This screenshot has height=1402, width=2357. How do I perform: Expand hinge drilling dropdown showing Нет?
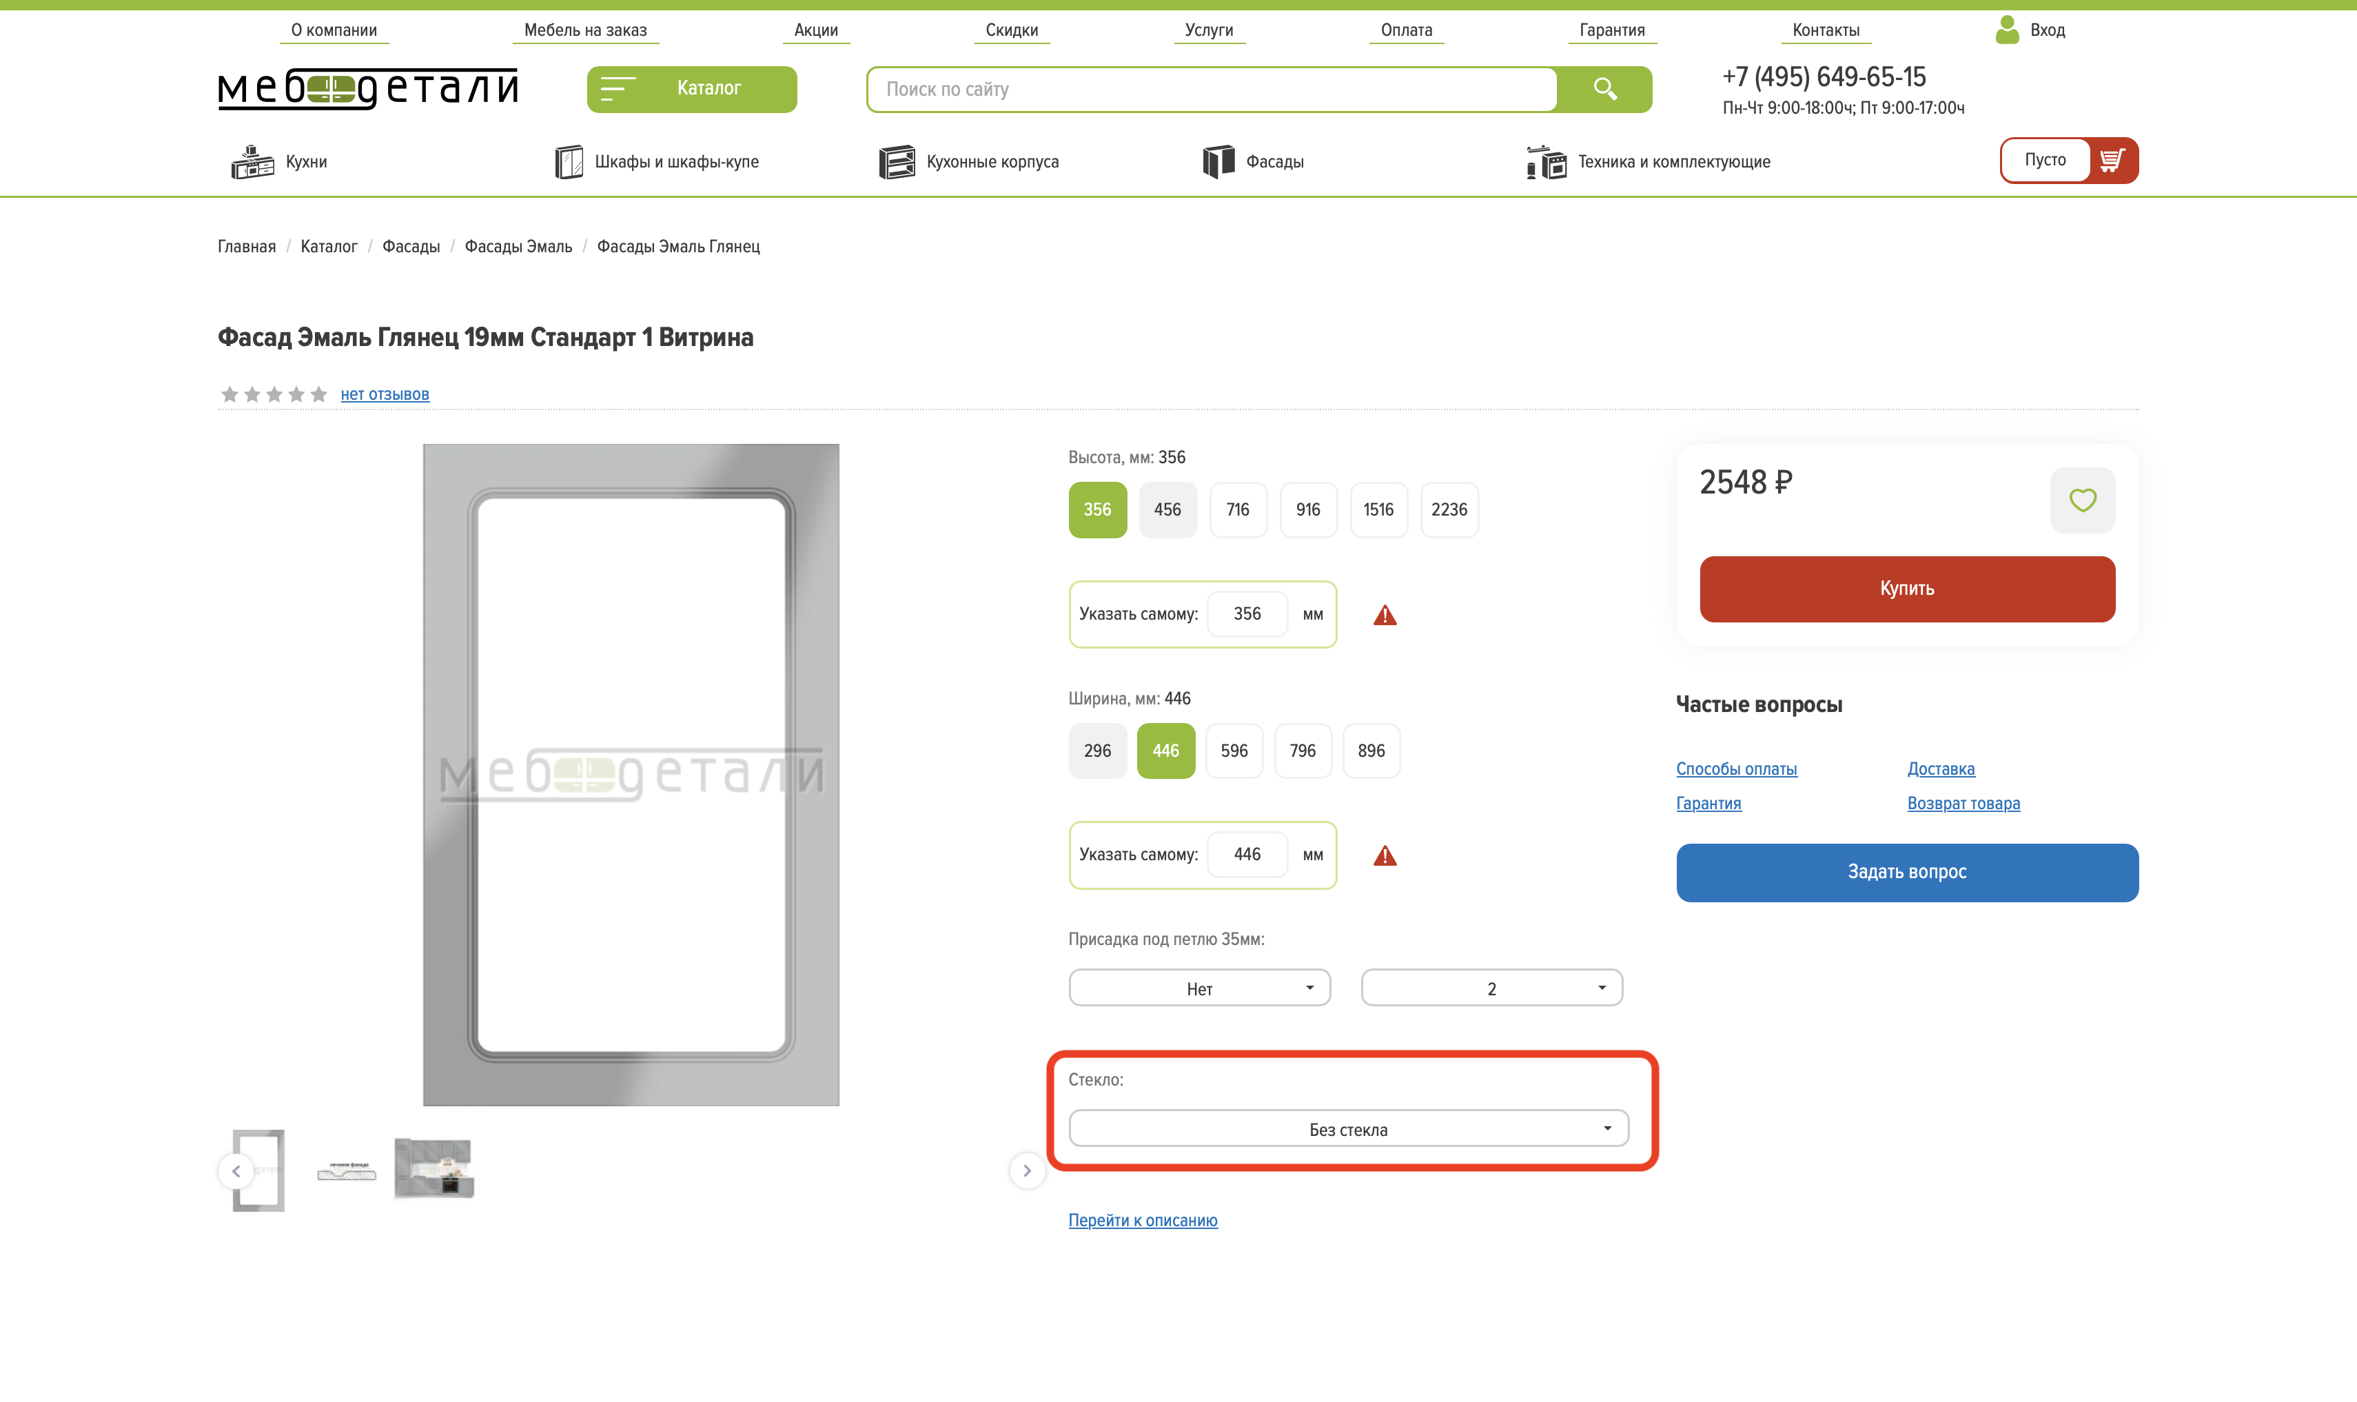[1199, 988]
